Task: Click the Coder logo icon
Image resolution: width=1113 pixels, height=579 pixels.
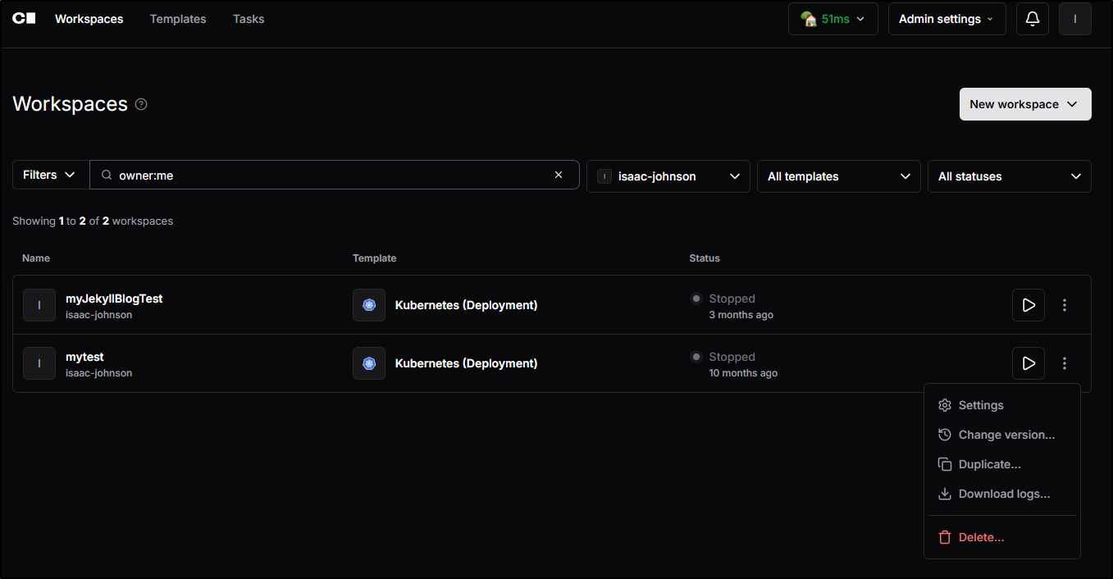Action: click(24, 19)
